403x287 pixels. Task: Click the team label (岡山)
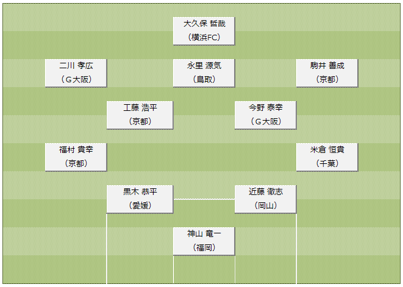click(x=266, y=205)
